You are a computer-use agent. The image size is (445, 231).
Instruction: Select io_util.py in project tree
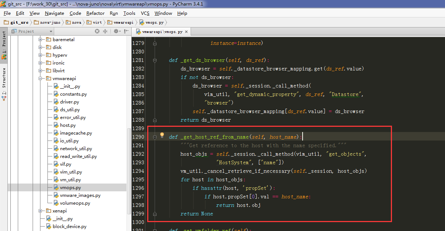[x=66, y=141]
